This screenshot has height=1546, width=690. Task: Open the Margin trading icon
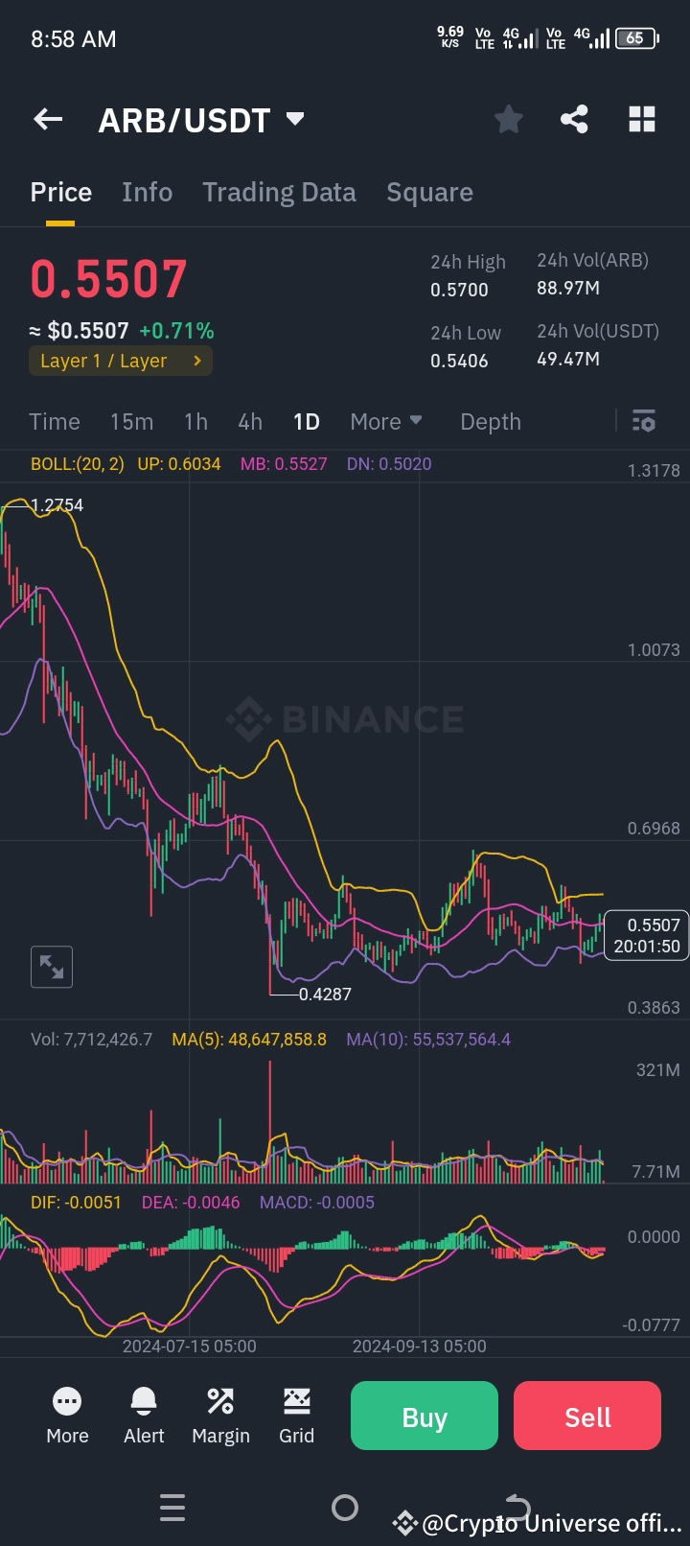coord(220,1416)
